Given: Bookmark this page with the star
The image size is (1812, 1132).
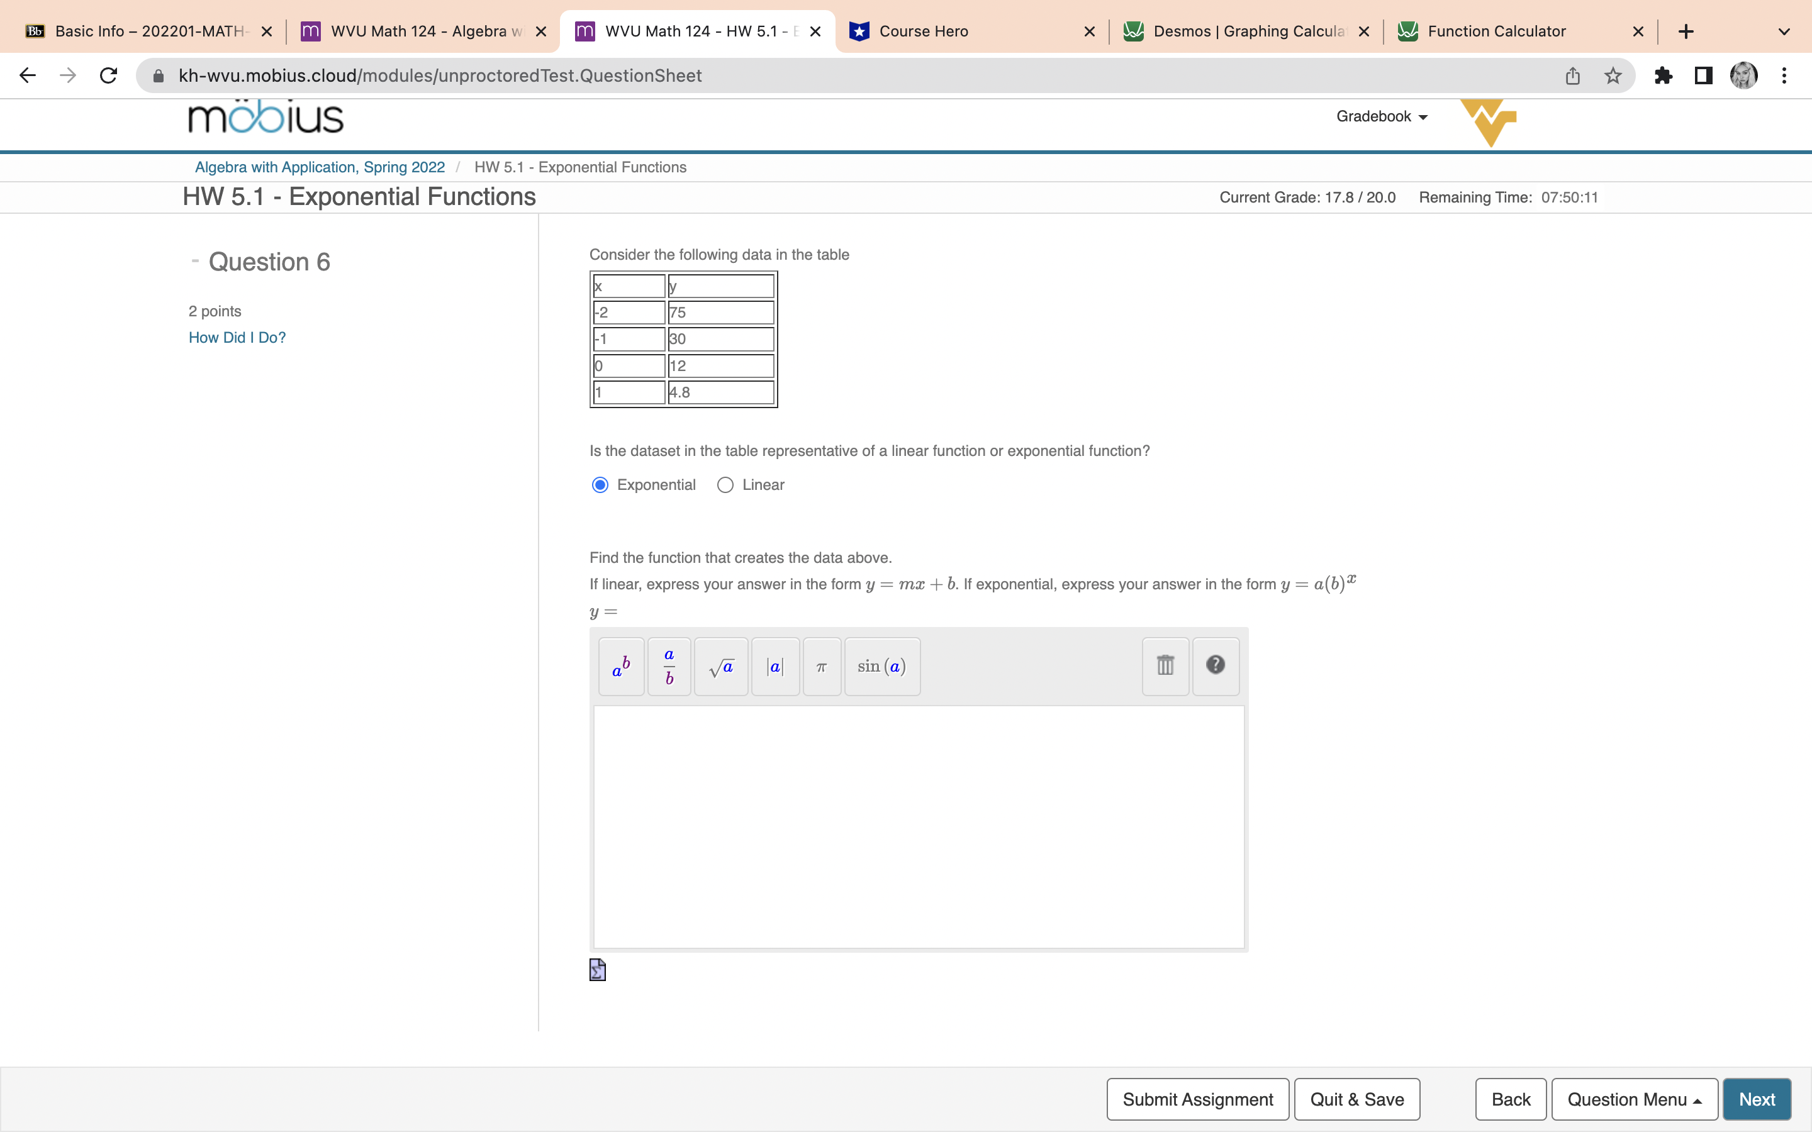Looking at the screenshot, I should click(x=1611, y=75).
